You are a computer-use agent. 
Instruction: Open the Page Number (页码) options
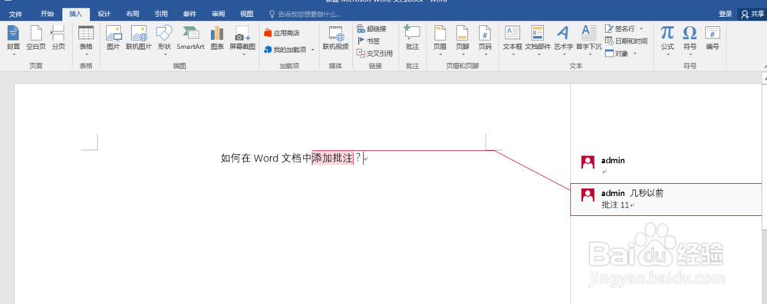coord(485,40)
